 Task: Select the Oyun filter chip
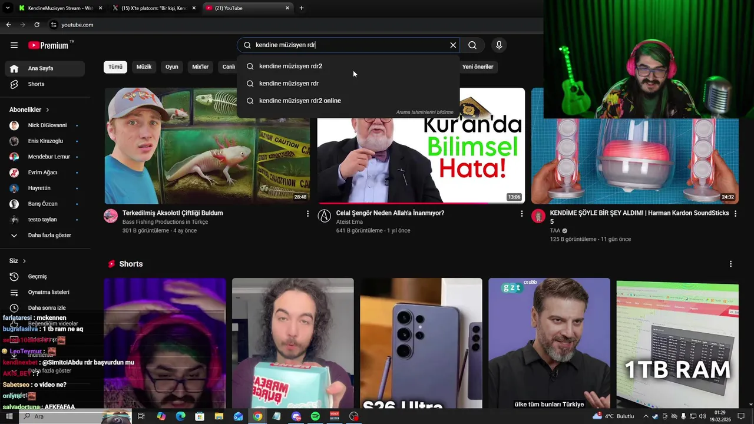point(172,67)
